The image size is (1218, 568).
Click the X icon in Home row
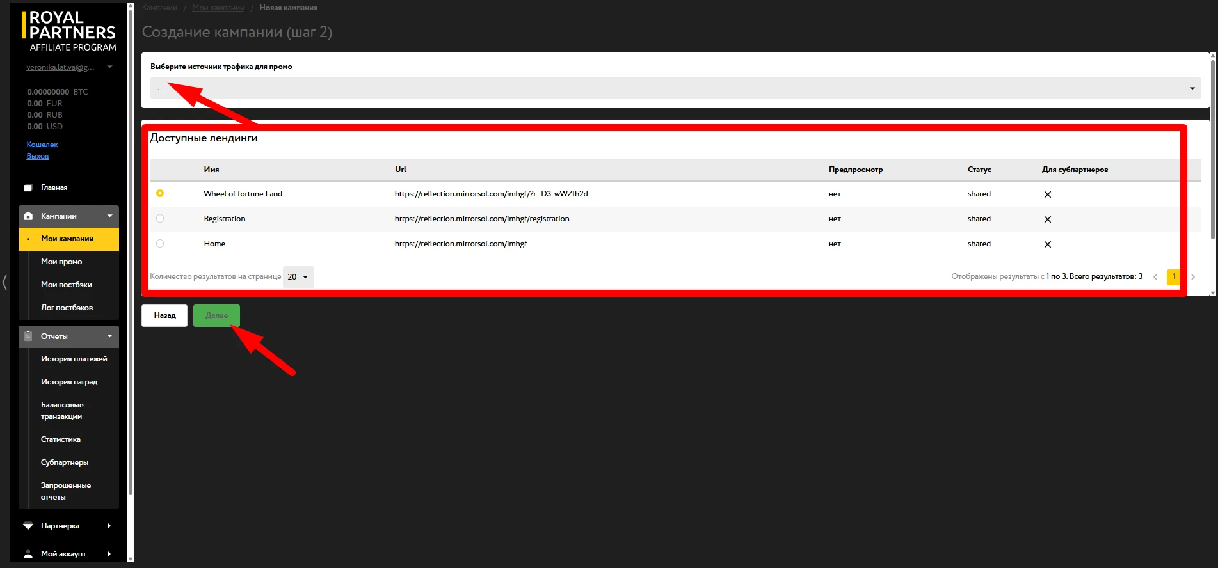pos(1048,244)
